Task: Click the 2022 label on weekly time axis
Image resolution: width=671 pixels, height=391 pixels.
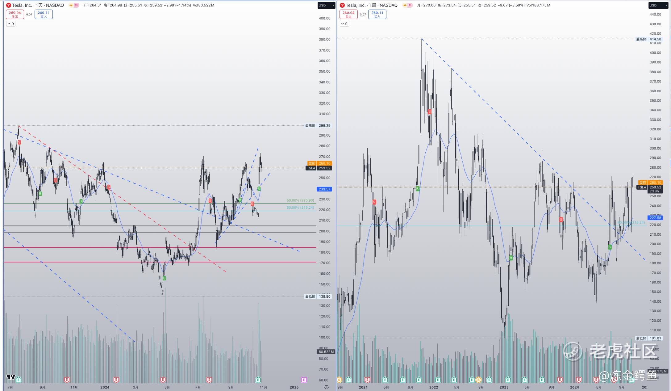Action: [433, 387]
